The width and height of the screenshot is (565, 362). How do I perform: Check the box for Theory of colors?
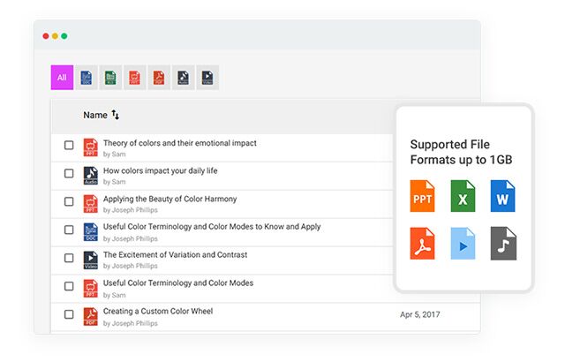[x=69, y=146]
